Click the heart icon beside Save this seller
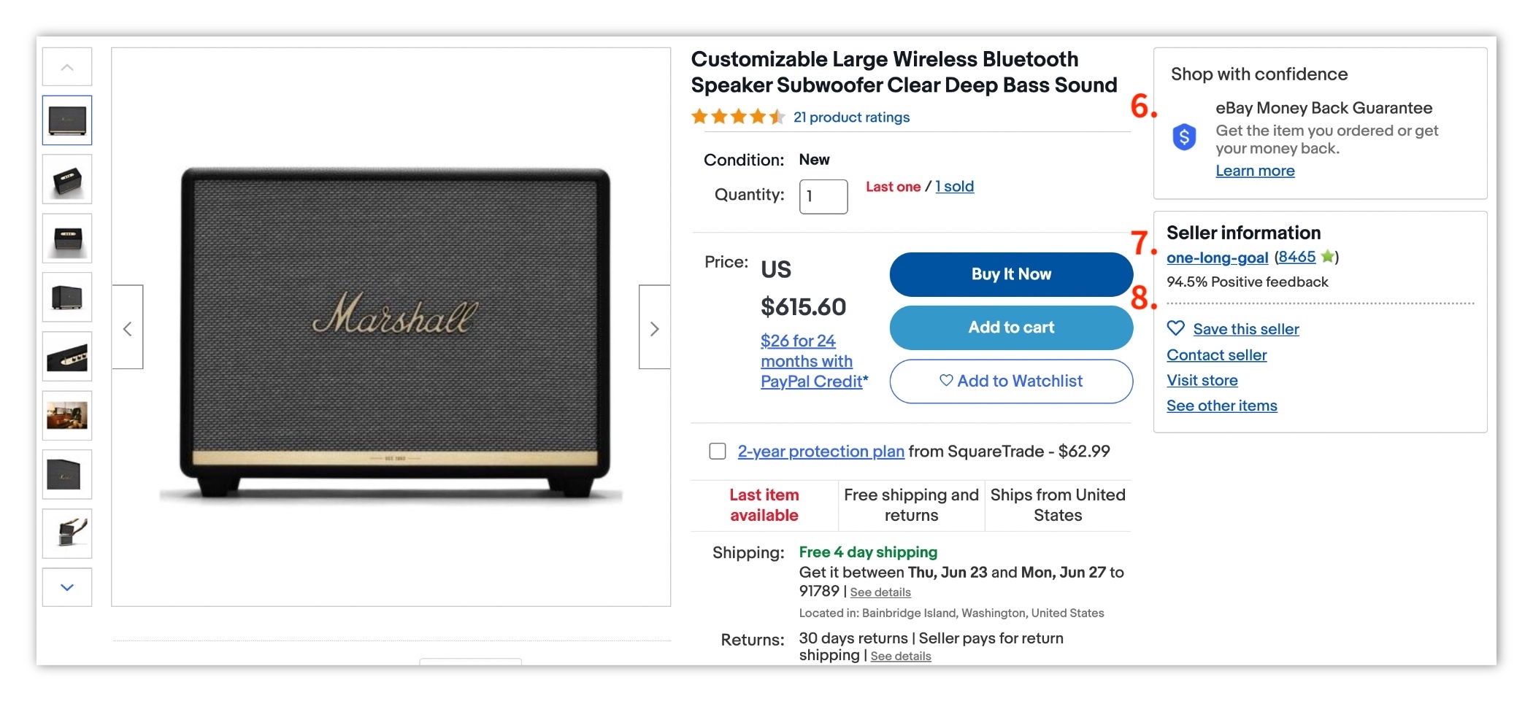 pos(1175,328)
